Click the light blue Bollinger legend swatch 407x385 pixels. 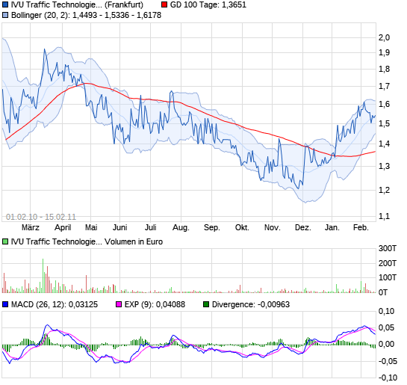(x=5, y=15)
